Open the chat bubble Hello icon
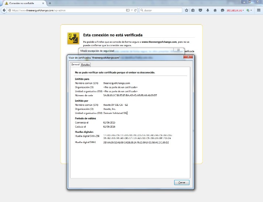This screenshot has width=263, height=202. point(222,10)
